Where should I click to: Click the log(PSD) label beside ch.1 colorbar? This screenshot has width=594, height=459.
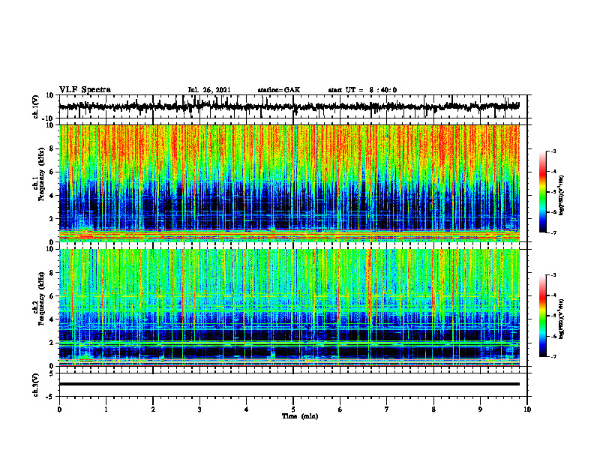tap(562, 196)
